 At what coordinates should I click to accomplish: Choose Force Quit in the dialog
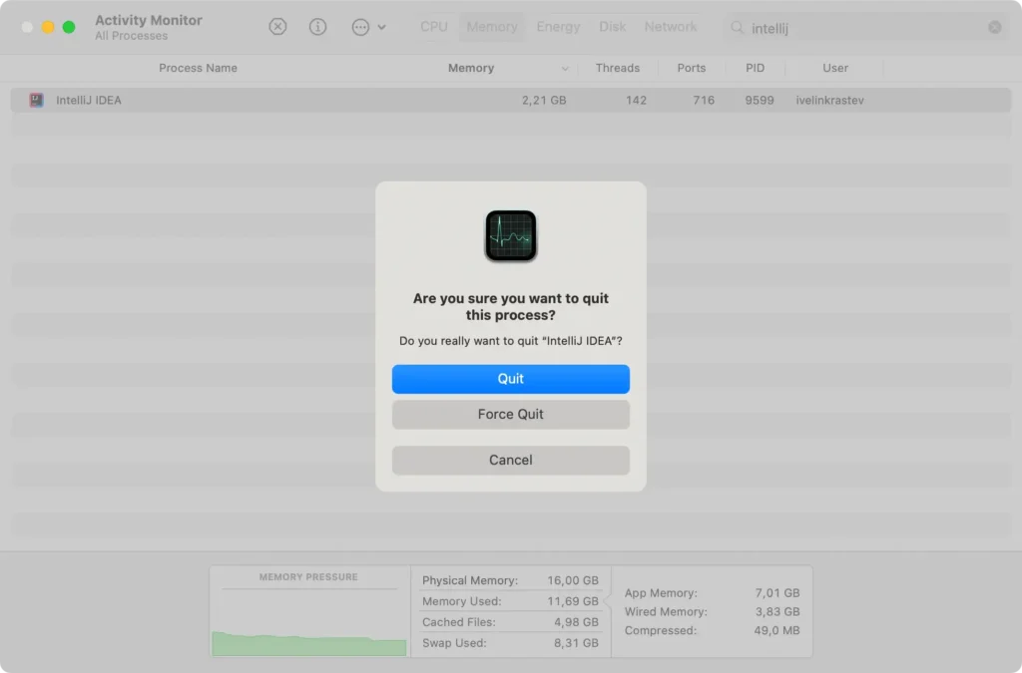coord(510,415)
